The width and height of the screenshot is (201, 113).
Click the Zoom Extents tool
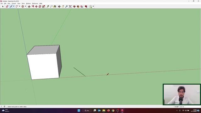coord(70,6)
